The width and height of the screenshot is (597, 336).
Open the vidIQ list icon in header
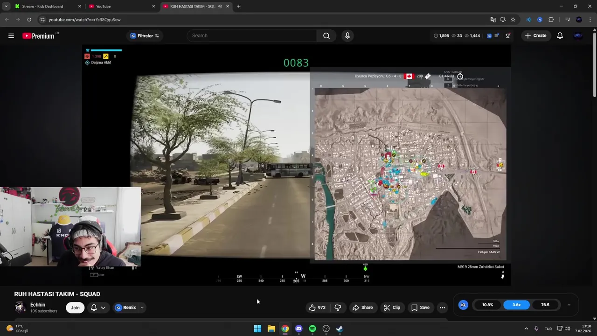point(497,35)
